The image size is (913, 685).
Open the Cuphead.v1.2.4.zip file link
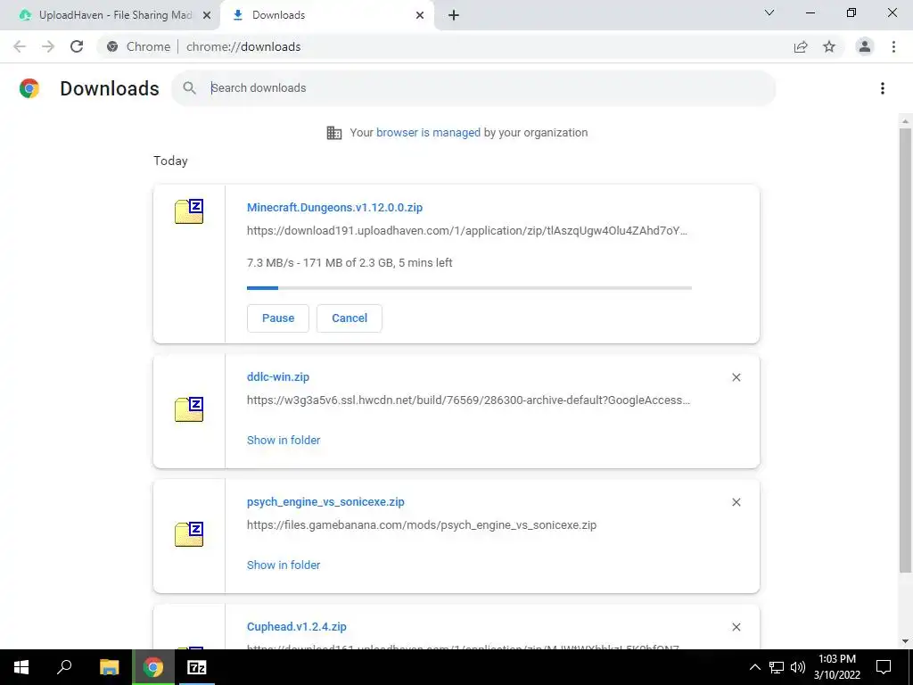click(296, 627)
